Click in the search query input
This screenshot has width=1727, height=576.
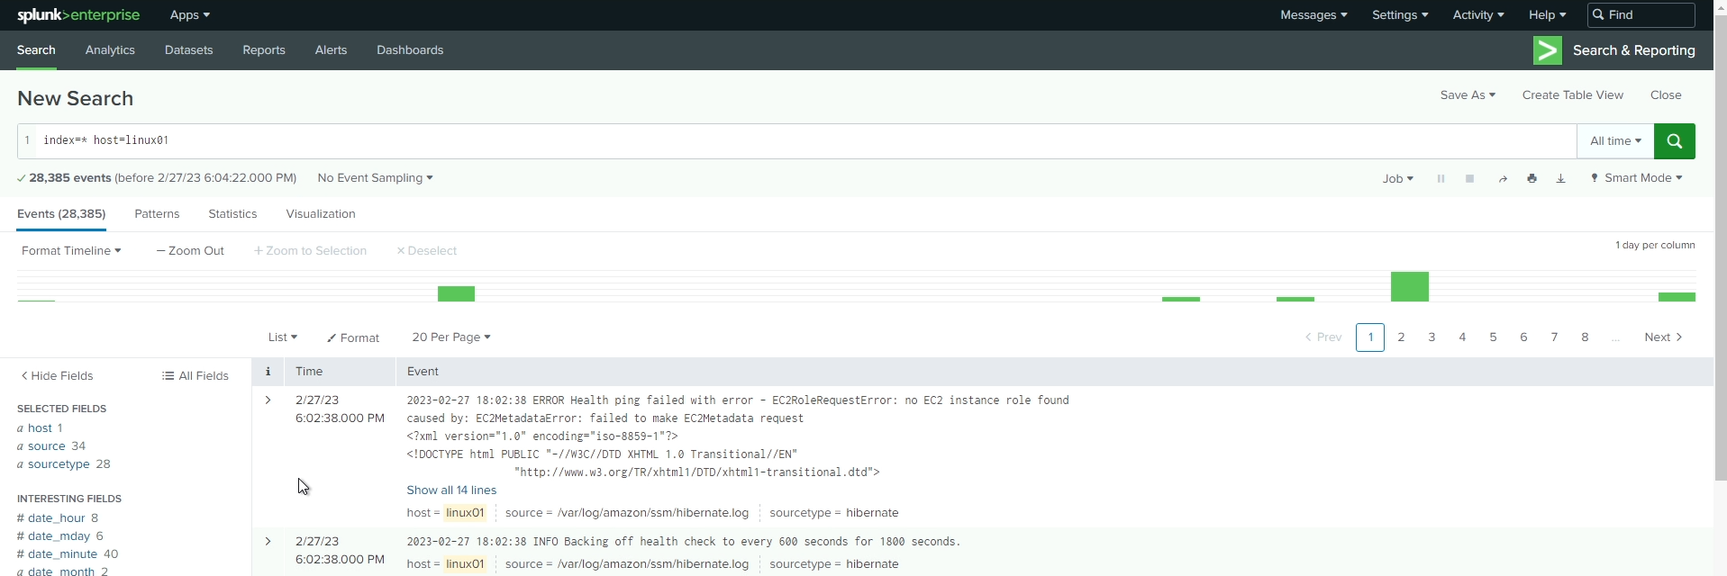tap(806, 141)
